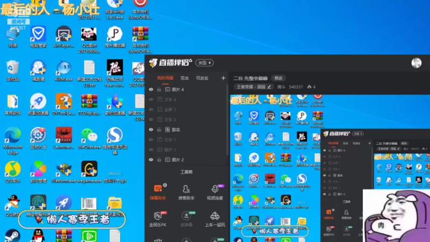This screenshot has height=242, width=430.
Task: Click the stream preview canvas
Action: pos(330,168)
